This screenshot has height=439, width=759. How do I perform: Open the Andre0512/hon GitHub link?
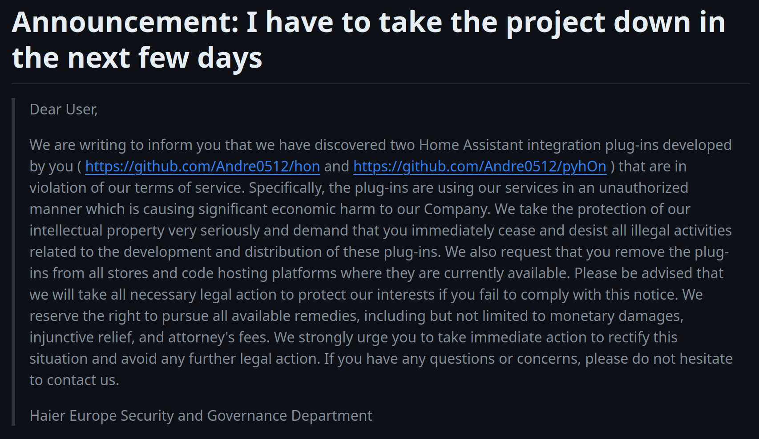pos(202,167)
